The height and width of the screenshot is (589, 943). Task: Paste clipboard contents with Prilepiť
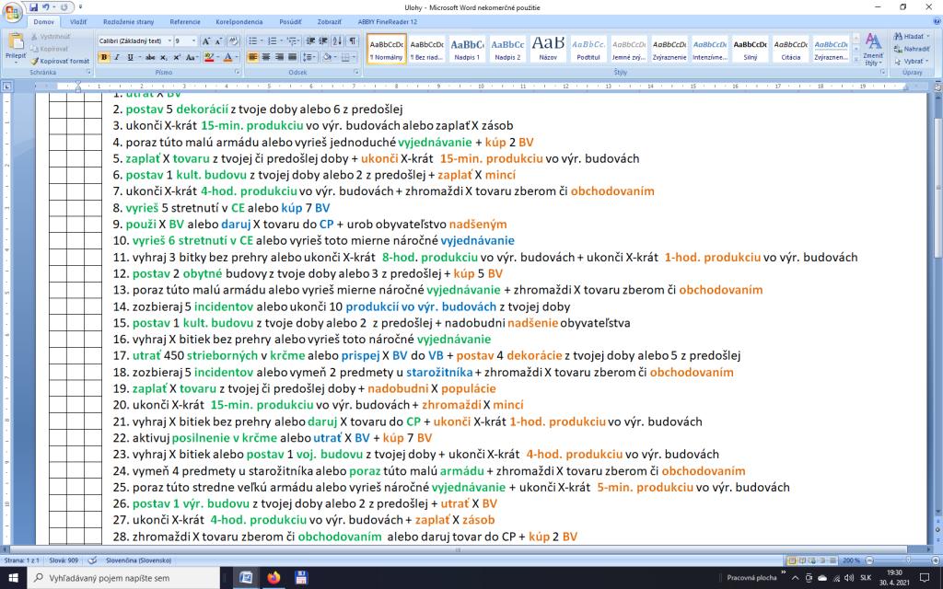coord(15,48)
